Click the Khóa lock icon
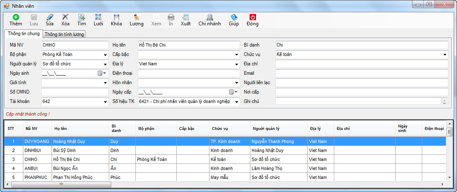 (x=116, y=18)
